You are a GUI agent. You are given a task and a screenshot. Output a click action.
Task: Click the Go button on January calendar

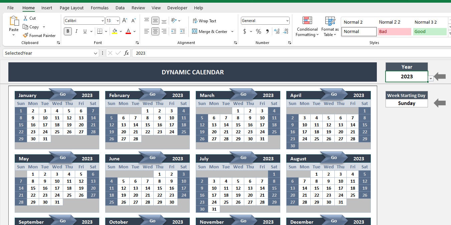(x=62, y=94)
